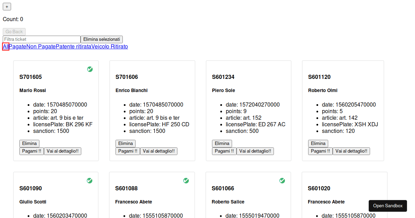Switch to the Pagate filter
This screenshot has height=218, width=415.
[18, 46]
